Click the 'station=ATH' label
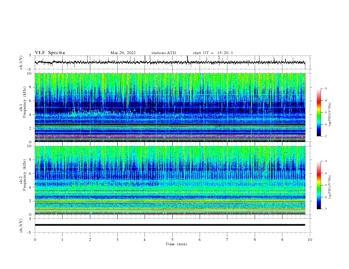349x269 pixels. 163,53
